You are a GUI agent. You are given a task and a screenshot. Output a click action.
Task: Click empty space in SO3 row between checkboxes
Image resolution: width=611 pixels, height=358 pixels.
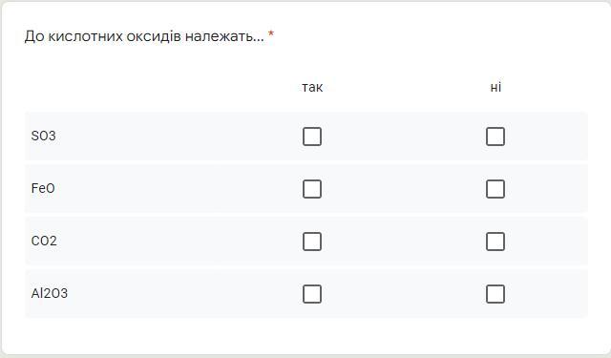tap(404, 137)
